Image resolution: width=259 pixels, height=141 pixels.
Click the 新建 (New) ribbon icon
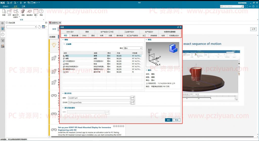pyautogui.click(x=4, y=11)
